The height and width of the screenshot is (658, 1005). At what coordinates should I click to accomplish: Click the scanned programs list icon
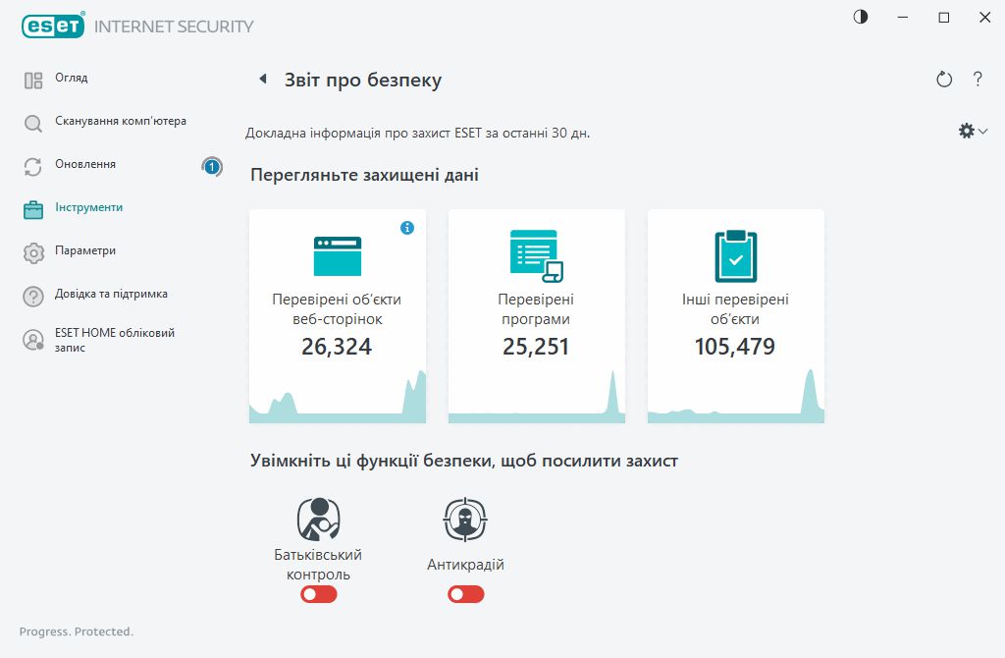[x=537, y=256]
